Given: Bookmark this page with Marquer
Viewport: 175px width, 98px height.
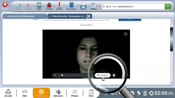Looking at the screenshot, I should 59,6.
